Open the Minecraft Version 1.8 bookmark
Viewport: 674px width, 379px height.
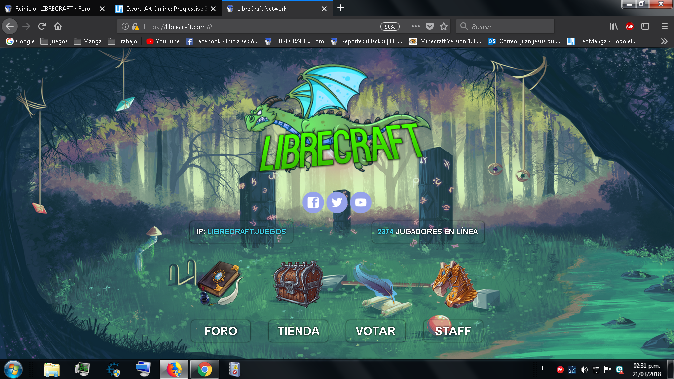point(445,41)
